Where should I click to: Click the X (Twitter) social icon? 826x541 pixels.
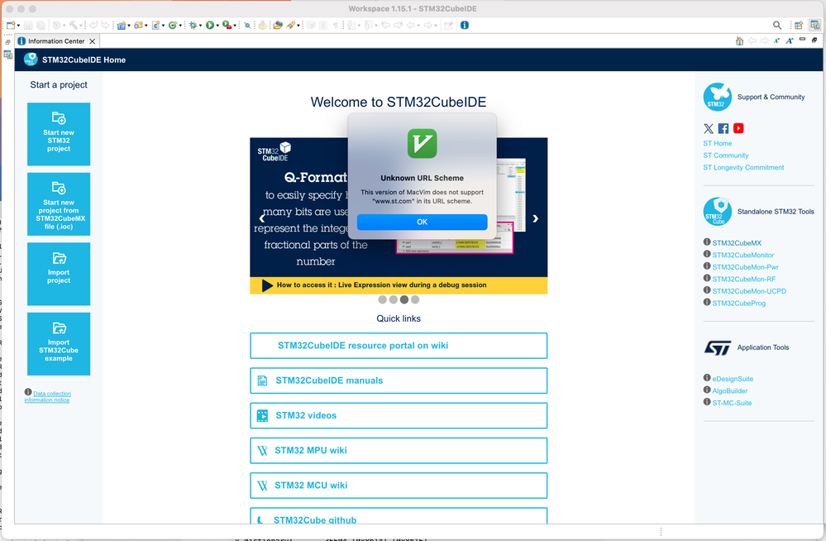point(709,128)
